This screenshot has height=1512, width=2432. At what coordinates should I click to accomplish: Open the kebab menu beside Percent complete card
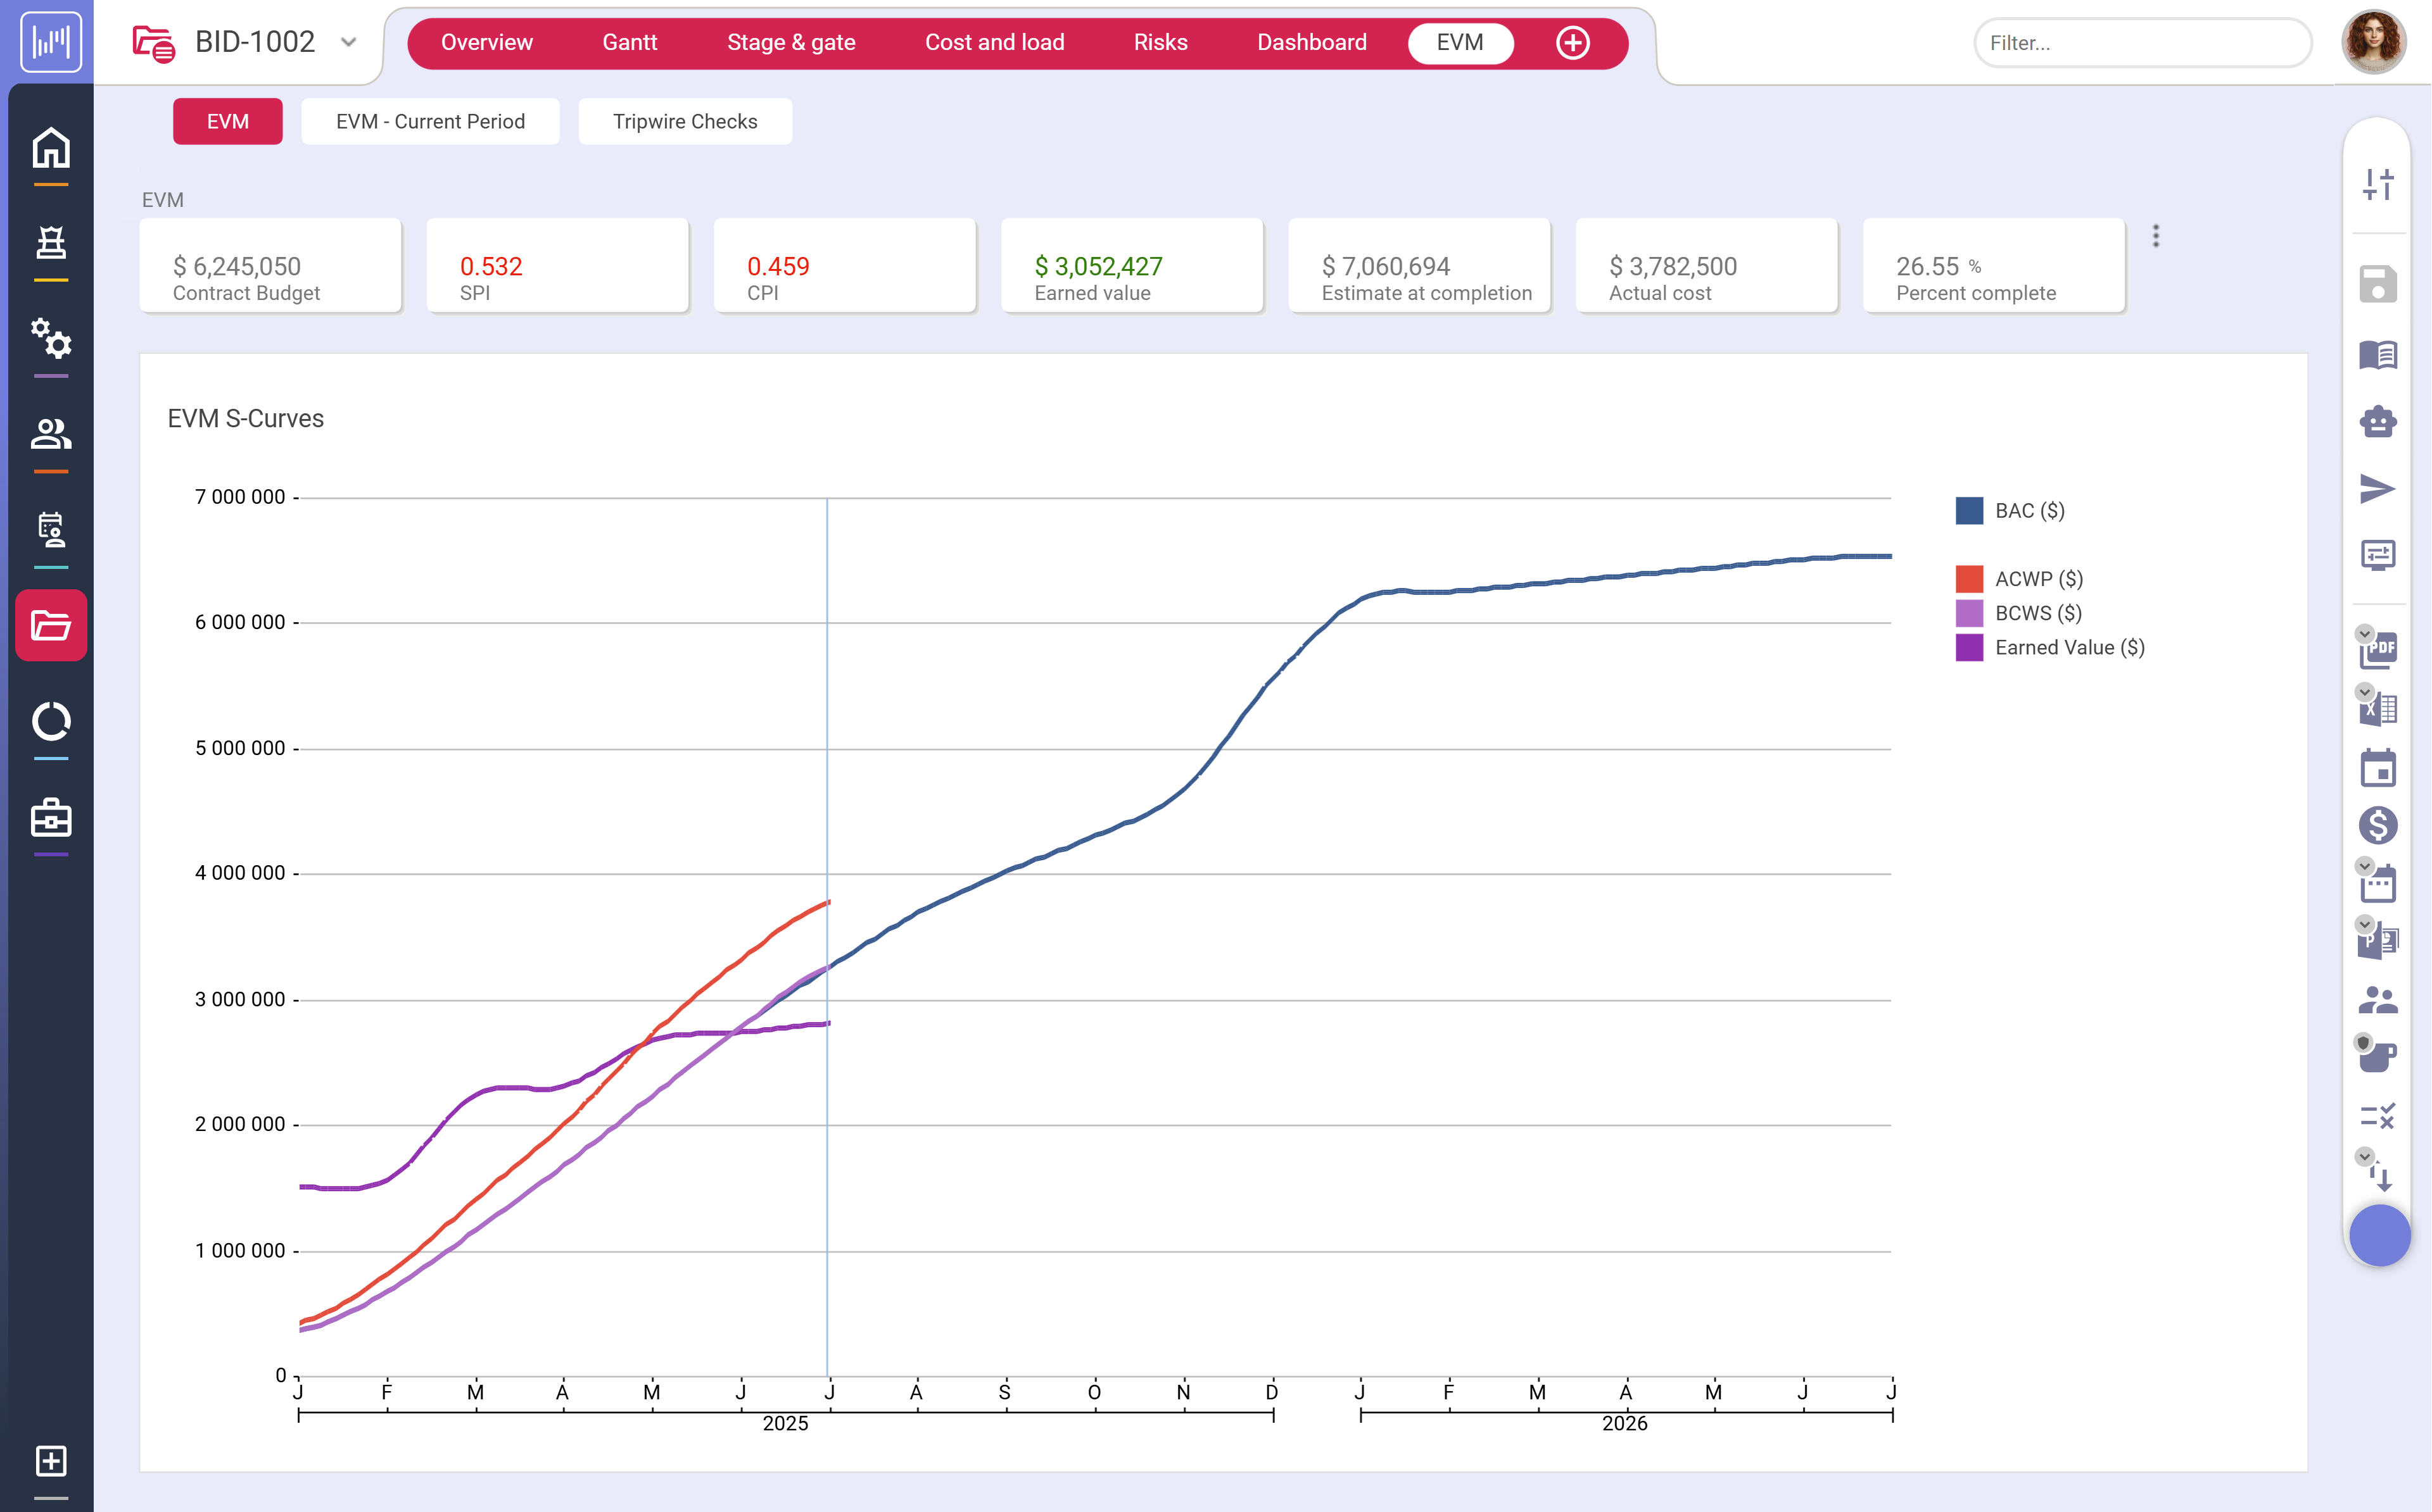click(2157, 236)
